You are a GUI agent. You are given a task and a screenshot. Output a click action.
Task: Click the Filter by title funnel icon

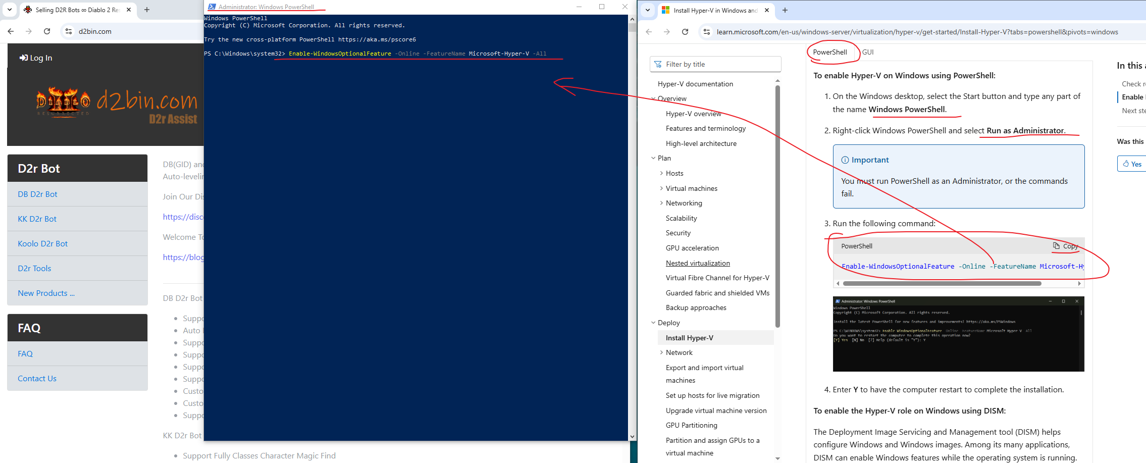658,64
